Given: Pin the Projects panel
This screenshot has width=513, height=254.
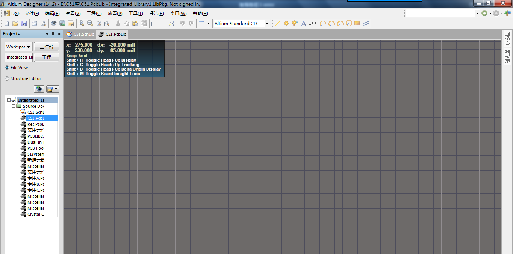Looking at the screenshot, I should tap(53, 34).
